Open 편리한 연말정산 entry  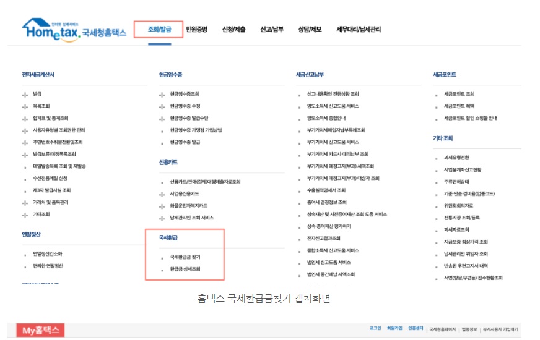[48, 266]
